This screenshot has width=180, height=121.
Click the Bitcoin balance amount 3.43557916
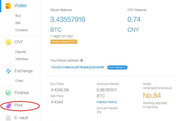pyautogui.click(x=68, y=19)
